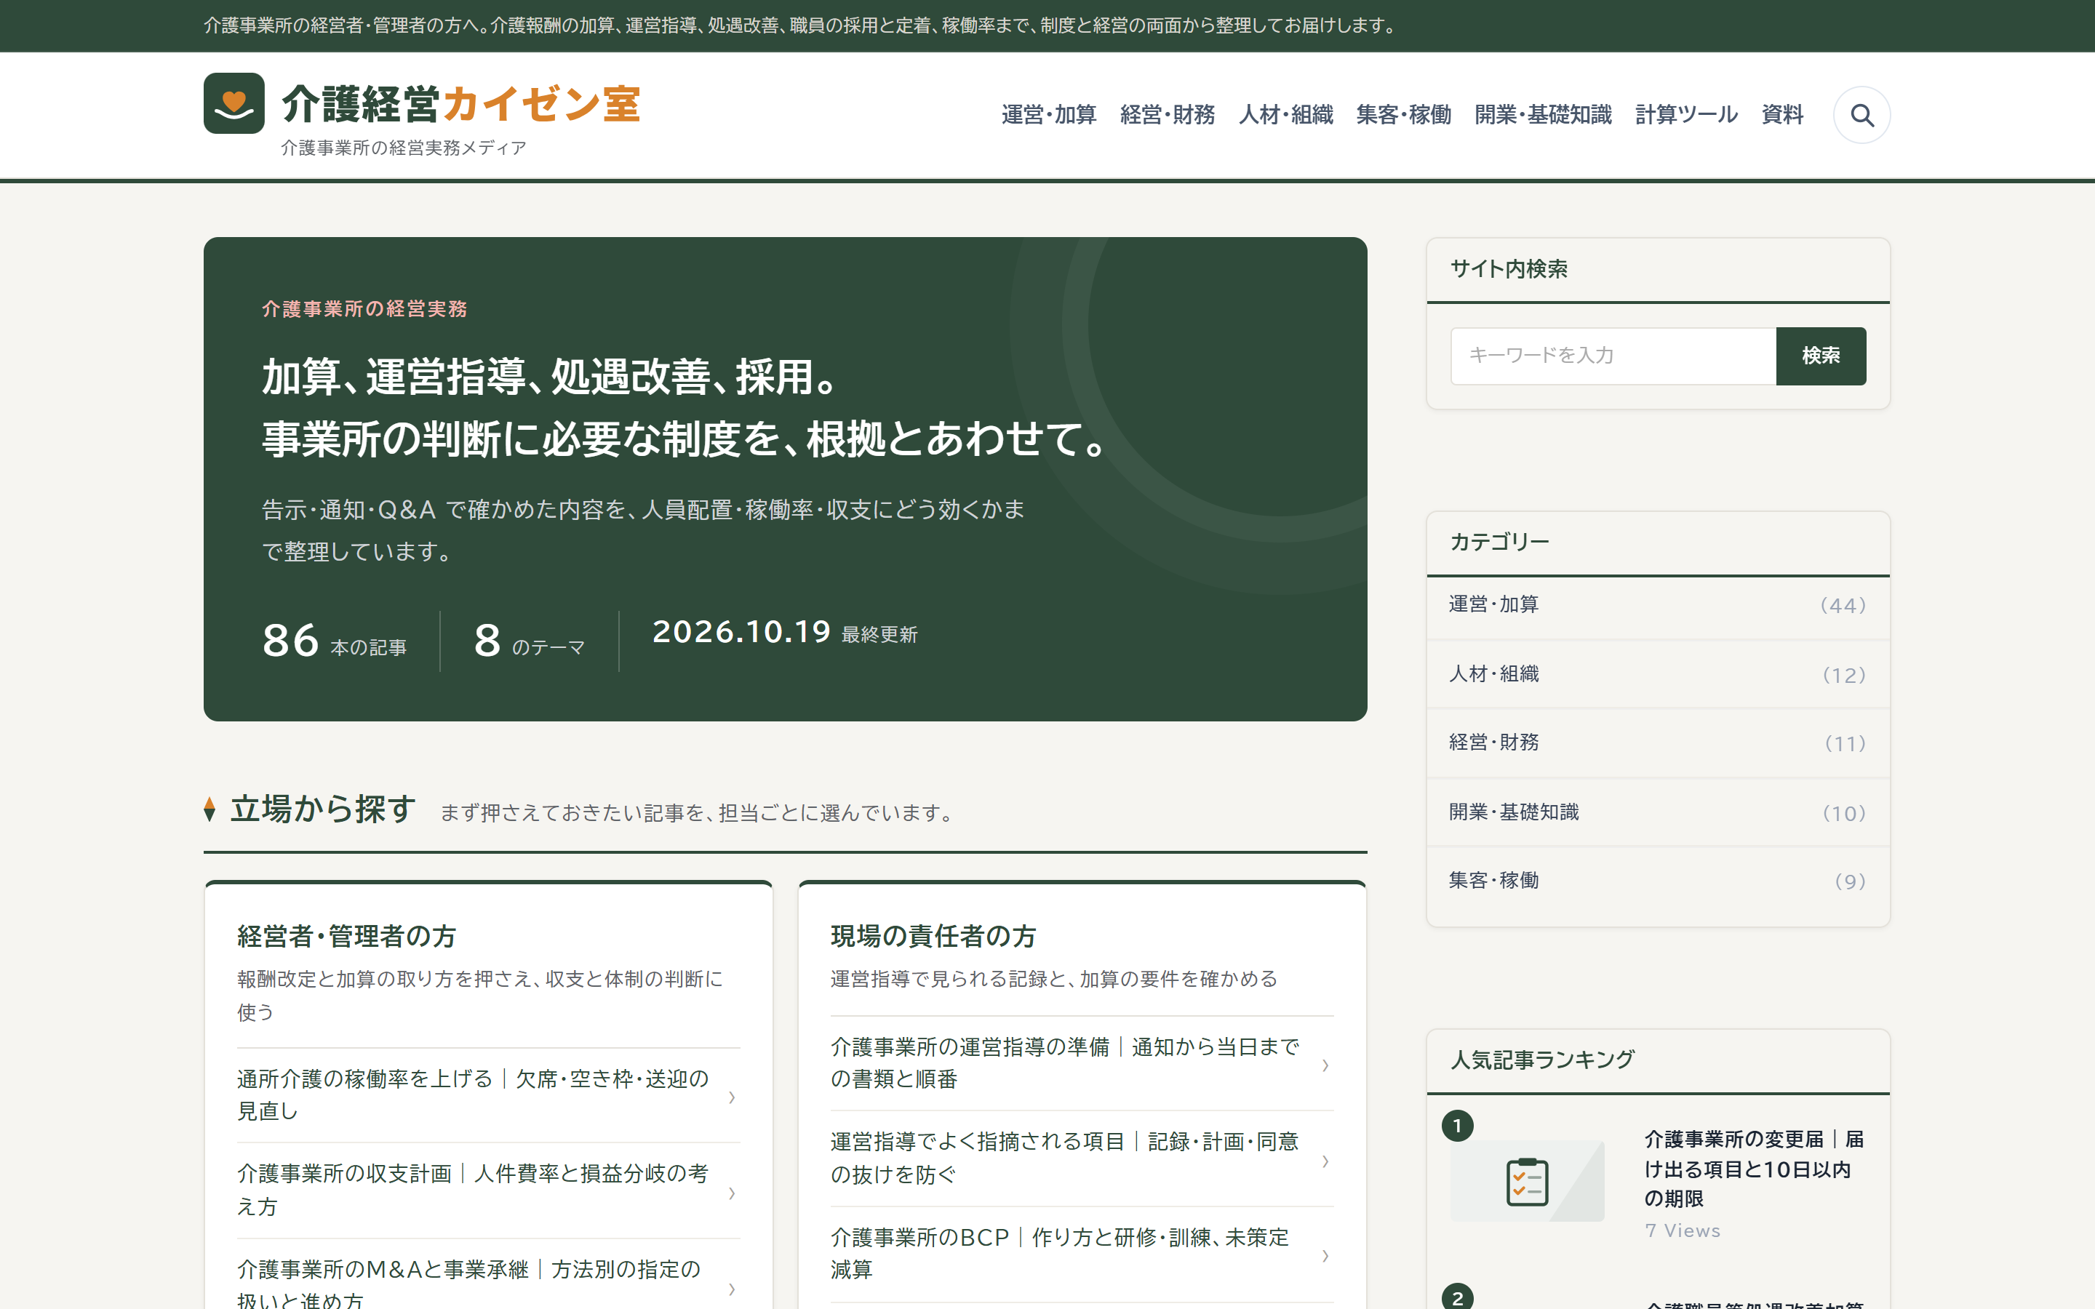Click the 8 のテーマ stat
This screenshot has height=1309, width=2095.
[x=530, y=641]
